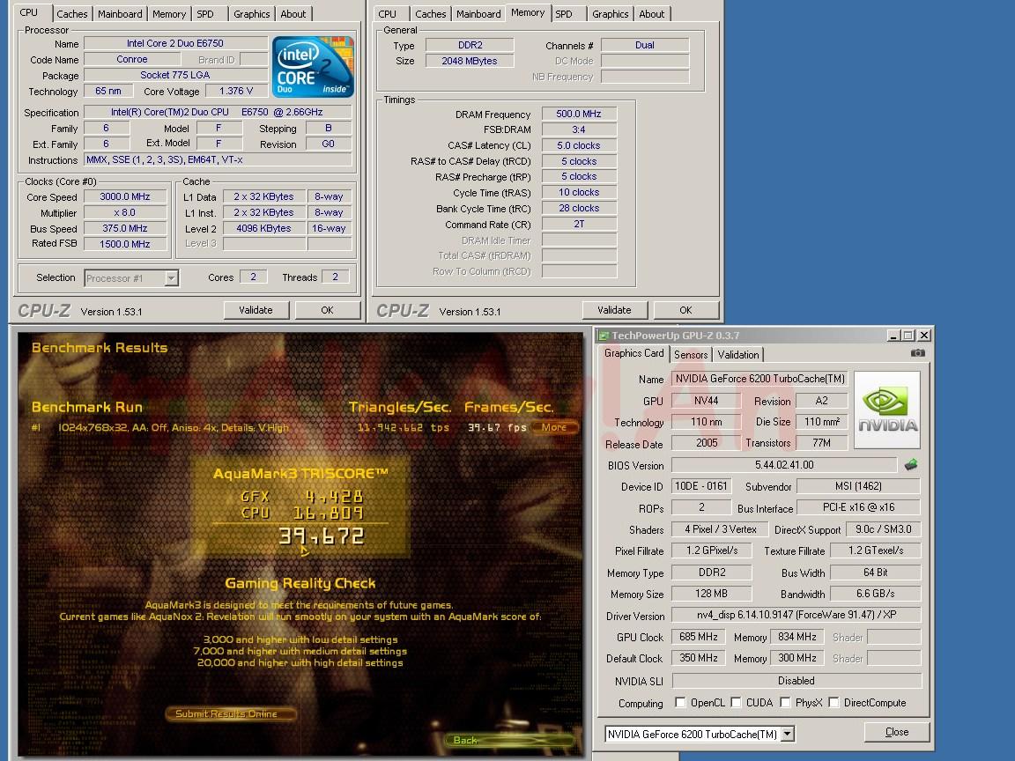
Task: Open the Processor #1 selection dropdown
Action: [x=171, y=278]
